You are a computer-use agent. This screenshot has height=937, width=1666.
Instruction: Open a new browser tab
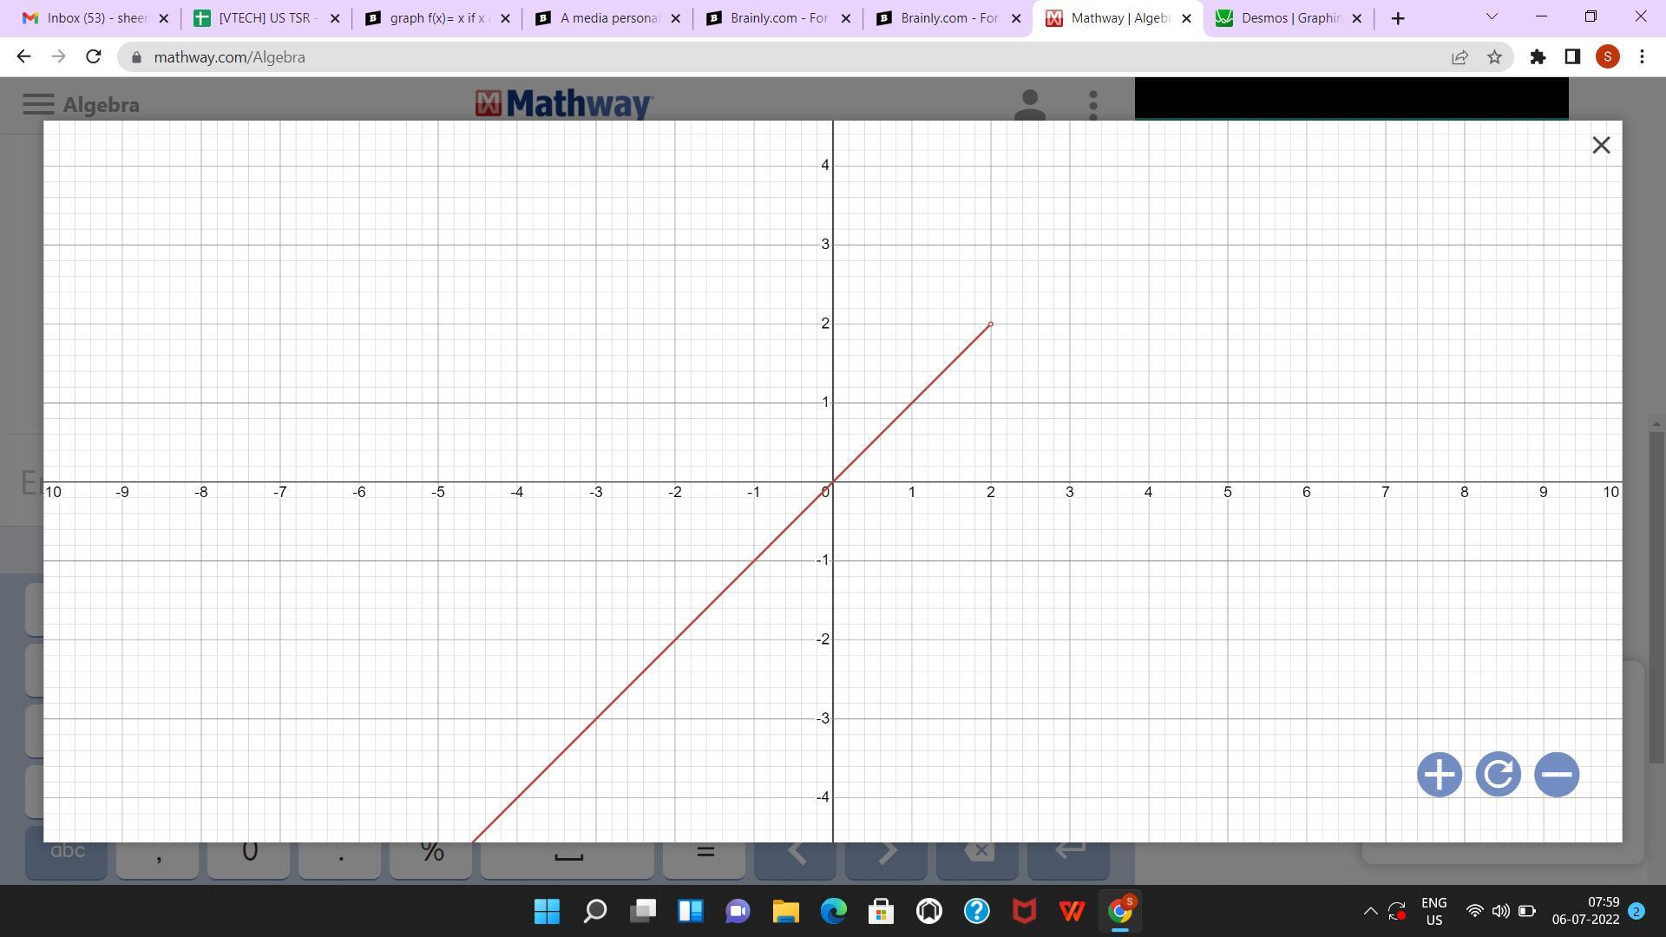coord(1397,18)
